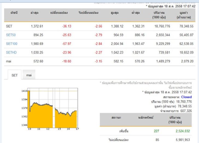Click mai percent change -3.15

click(98, 61)
